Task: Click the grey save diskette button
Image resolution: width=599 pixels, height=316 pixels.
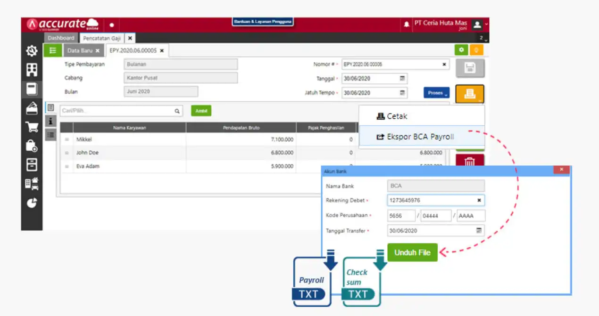Action: [470, 69]
